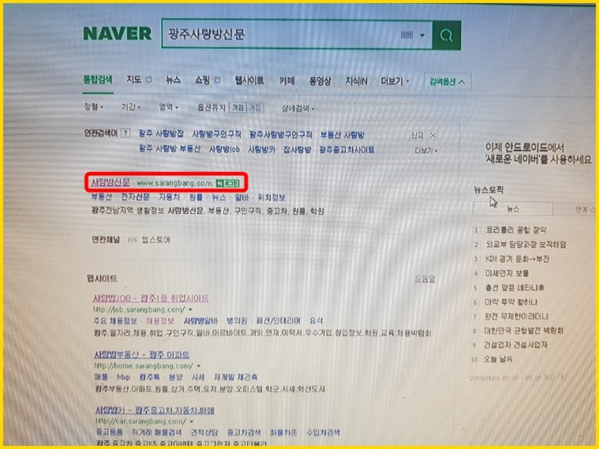Viewport: 599px width, 449px height.
Task: Open the on-screen keyboard icon in search box
Action: coord(407,35)
